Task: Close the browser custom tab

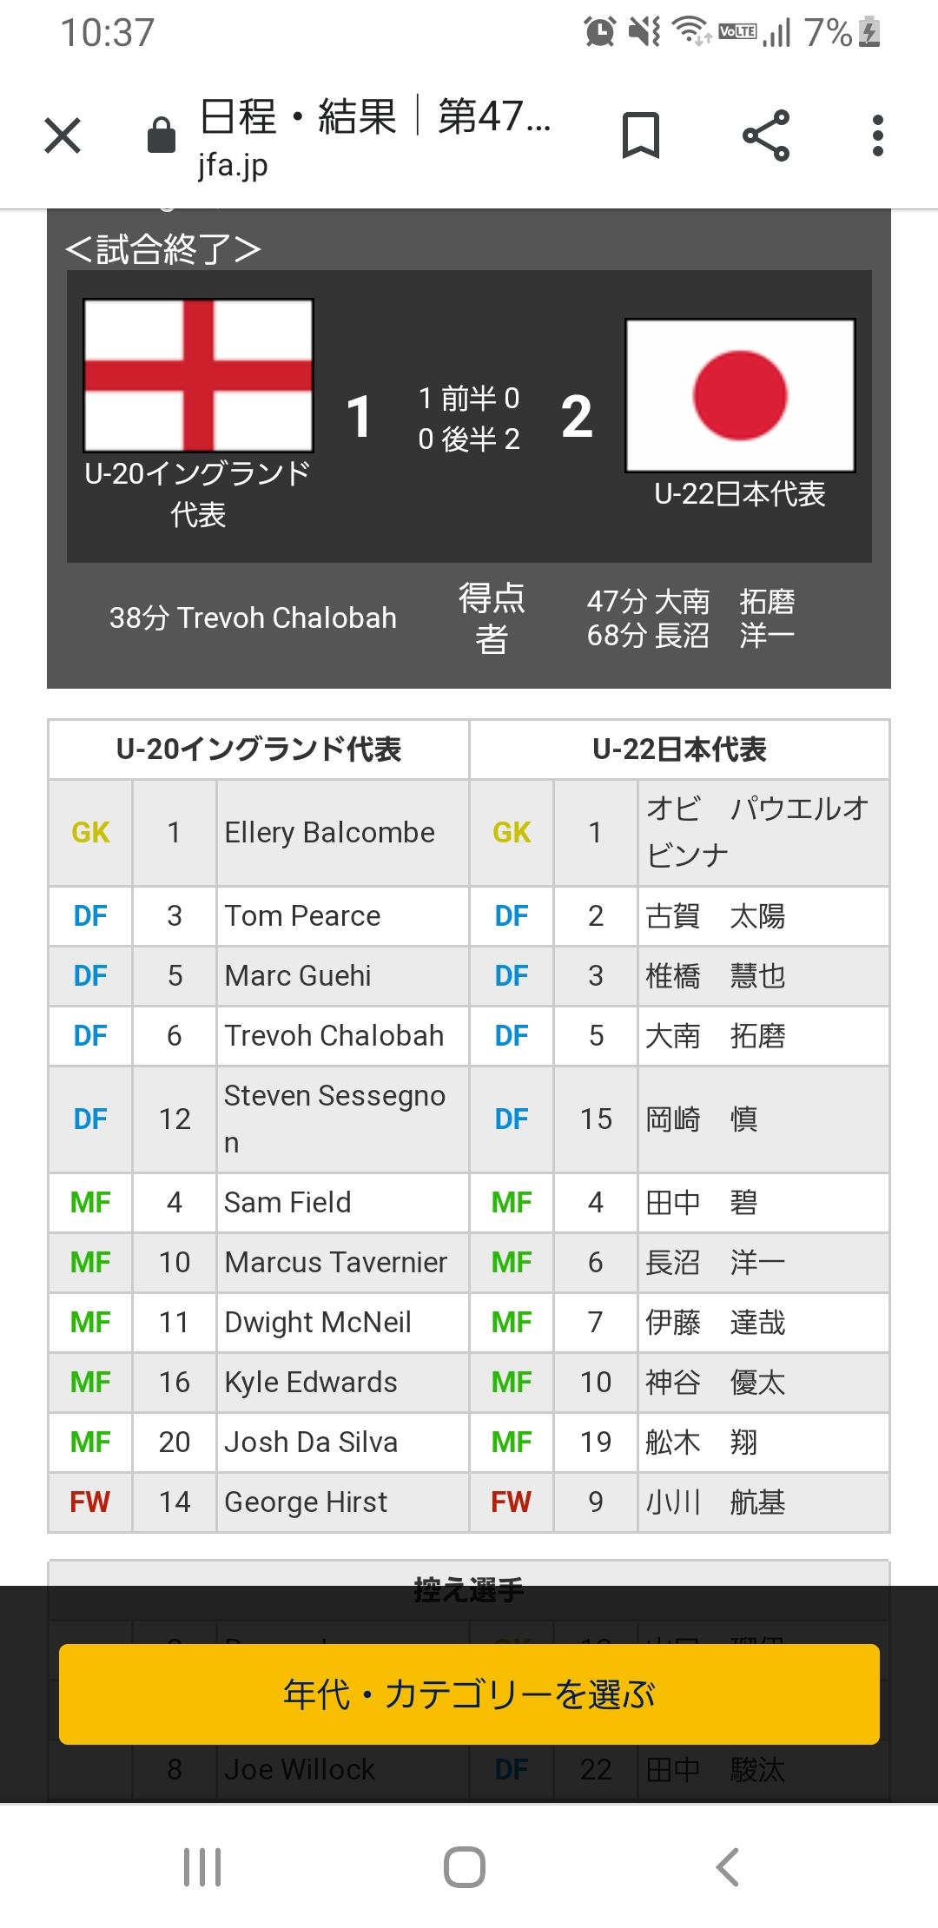Action: click(63, 135)
